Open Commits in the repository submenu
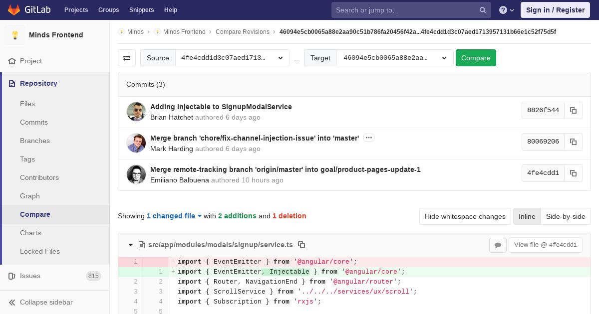The height and width of the screenshot is (314, 599). tap(34, 122)
